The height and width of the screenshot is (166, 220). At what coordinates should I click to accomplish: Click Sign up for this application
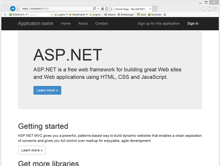click(x=159, y=24)
